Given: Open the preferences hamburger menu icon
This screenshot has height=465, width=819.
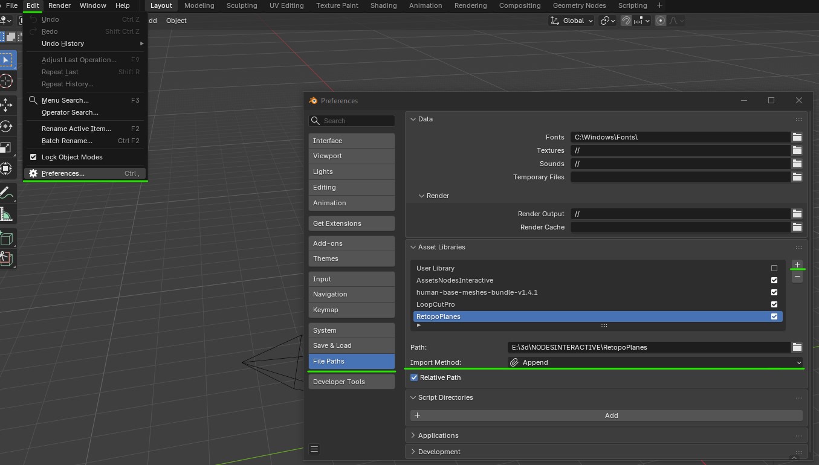Looking at the screenshot, I should click(x=314, y=449).
